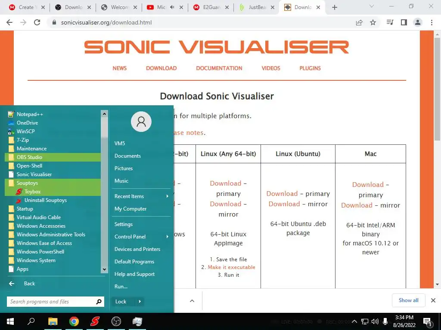
Task: Click Show all downloads button
Action: coord(408,300)
